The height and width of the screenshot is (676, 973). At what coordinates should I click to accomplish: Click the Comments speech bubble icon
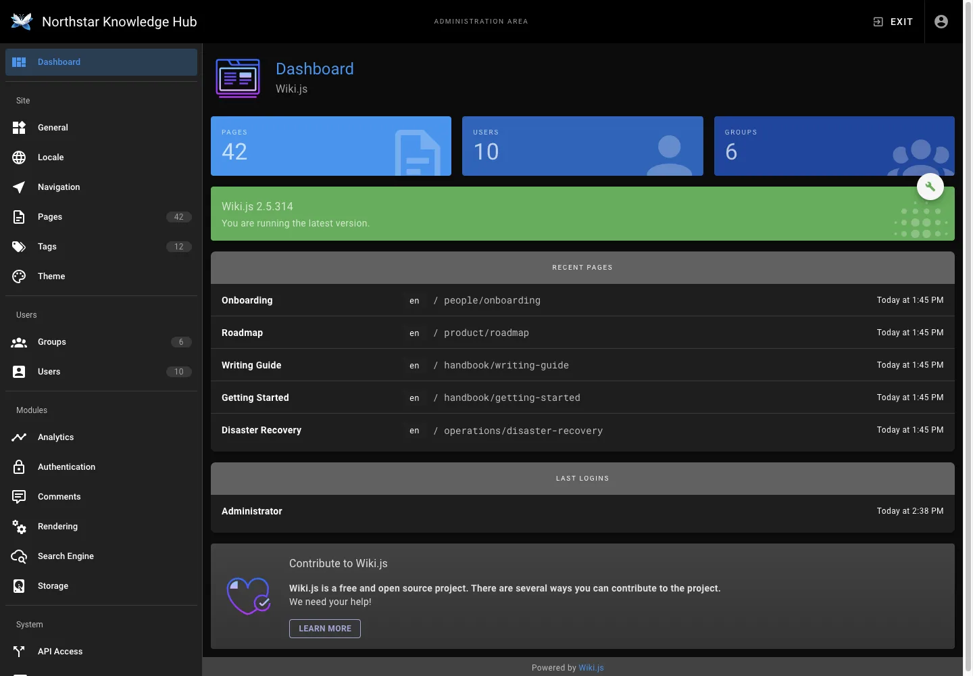click(19, 497)
